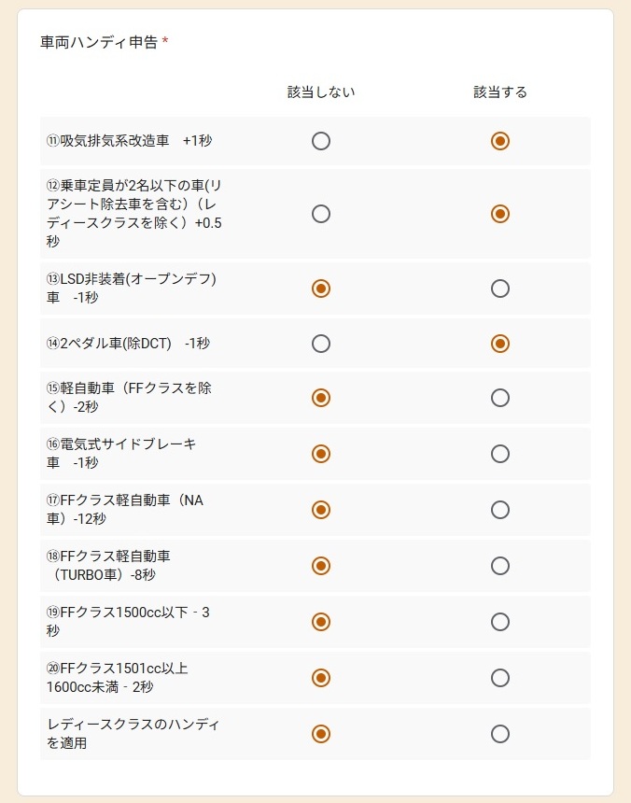Set ⑭2ペダル車 to 該当する

click(x=500, y=344)
